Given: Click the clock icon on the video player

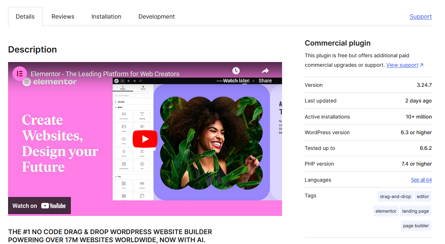Looking at the screenshot, I should click(x=236, y=71).
